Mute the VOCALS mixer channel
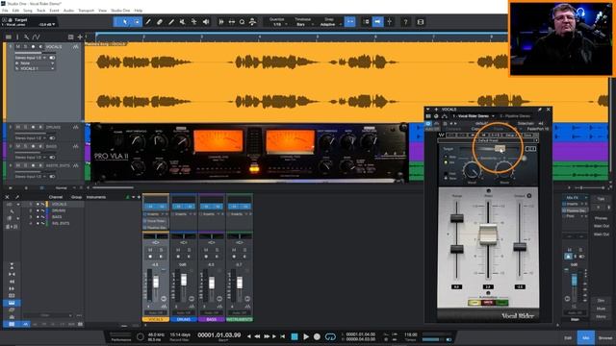The width and height of the screenshot is (616, 346). coord(150,250)
